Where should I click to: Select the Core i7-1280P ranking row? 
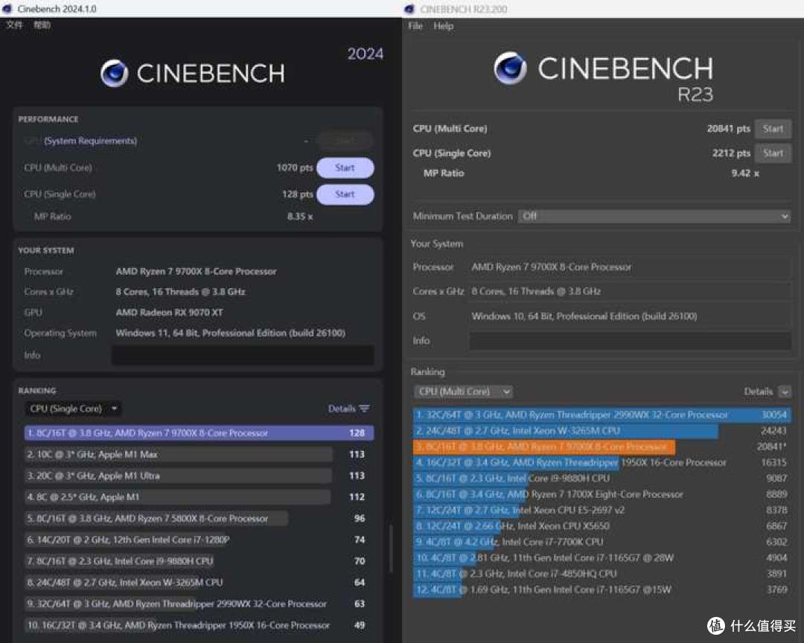[199, 540]
